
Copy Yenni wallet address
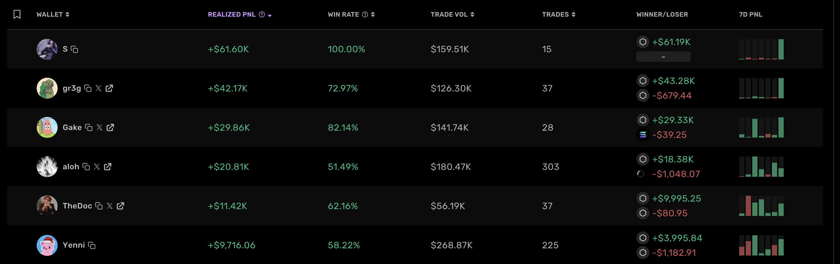tap(92, 245)
